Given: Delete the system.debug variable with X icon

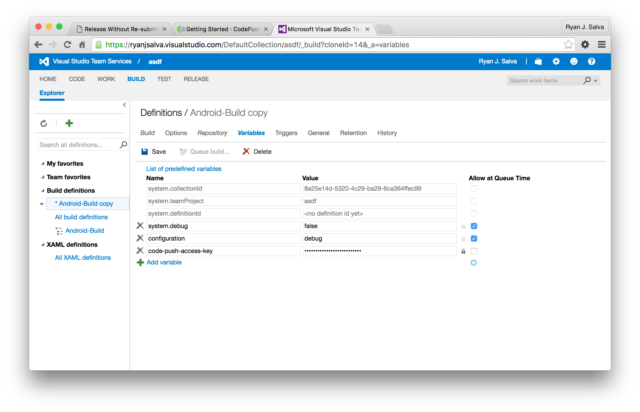Looking at the screenshot, I should coord(140,226).
